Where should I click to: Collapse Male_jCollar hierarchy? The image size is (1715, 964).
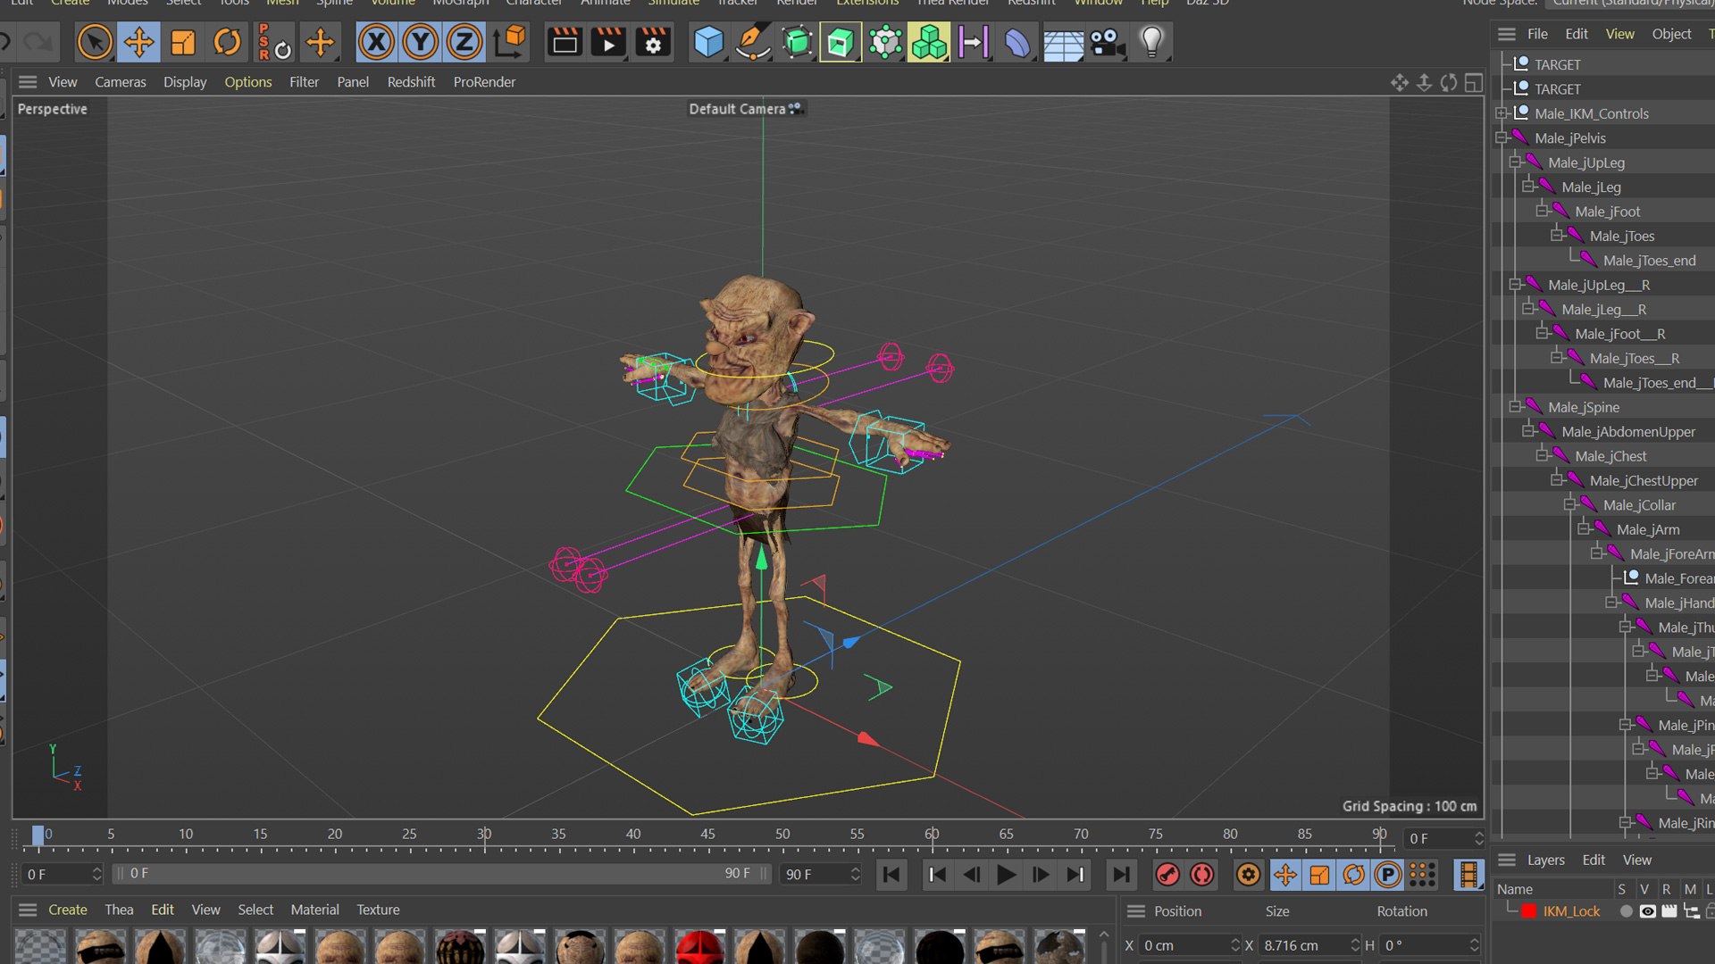pos(1570,504)
